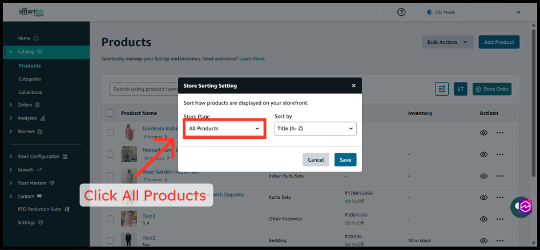Open the Store Page All Products dropdown

pos(224,129)
